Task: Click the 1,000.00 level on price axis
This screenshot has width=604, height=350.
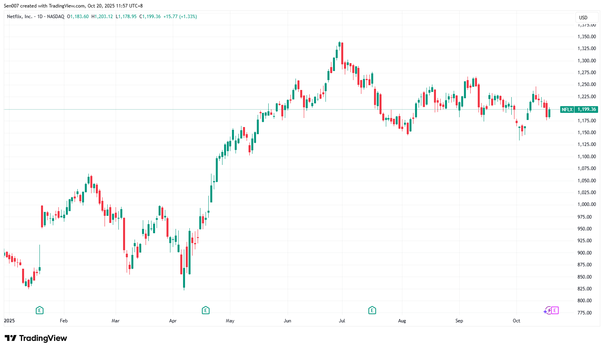Action: (x=587, y=204)
